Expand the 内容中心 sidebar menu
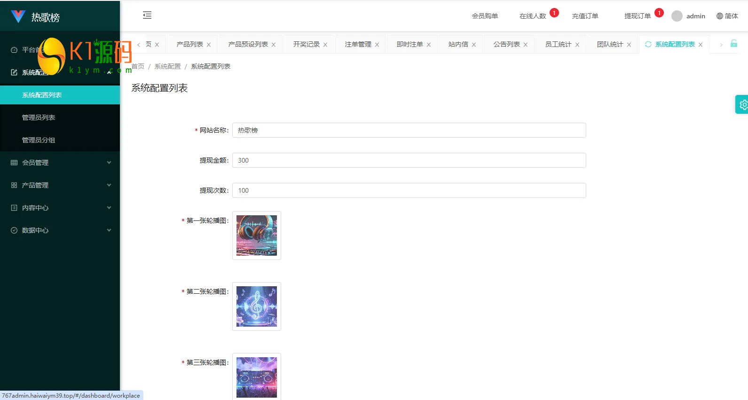The image size is (748, 400). coord(60,208)
